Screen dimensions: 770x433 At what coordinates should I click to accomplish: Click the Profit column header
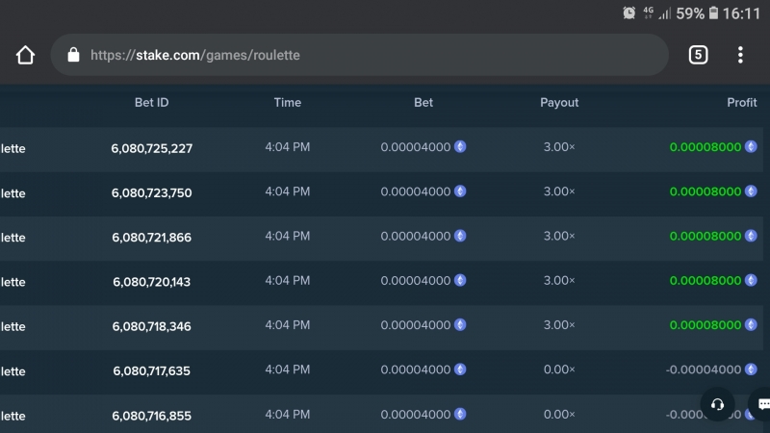(741, 102)
